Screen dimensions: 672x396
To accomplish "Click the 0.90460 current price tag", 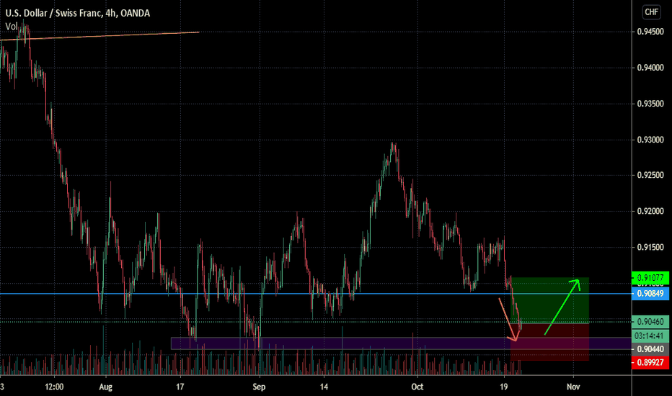I will tap(650, 322).
